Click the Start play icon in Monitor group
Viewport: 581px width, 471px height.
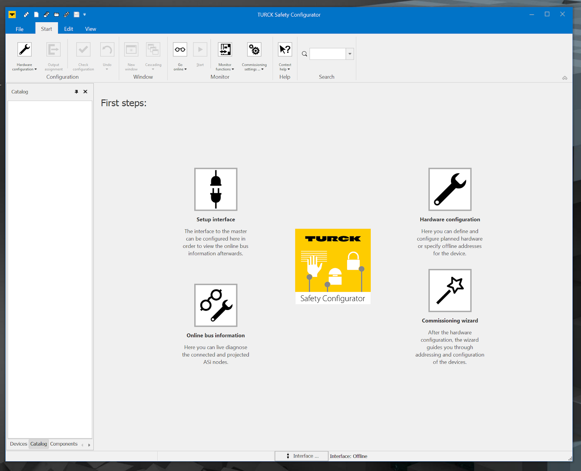[x=200, y=50]
